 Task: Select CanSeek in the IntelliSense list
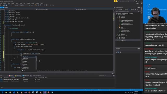[28, 61]
